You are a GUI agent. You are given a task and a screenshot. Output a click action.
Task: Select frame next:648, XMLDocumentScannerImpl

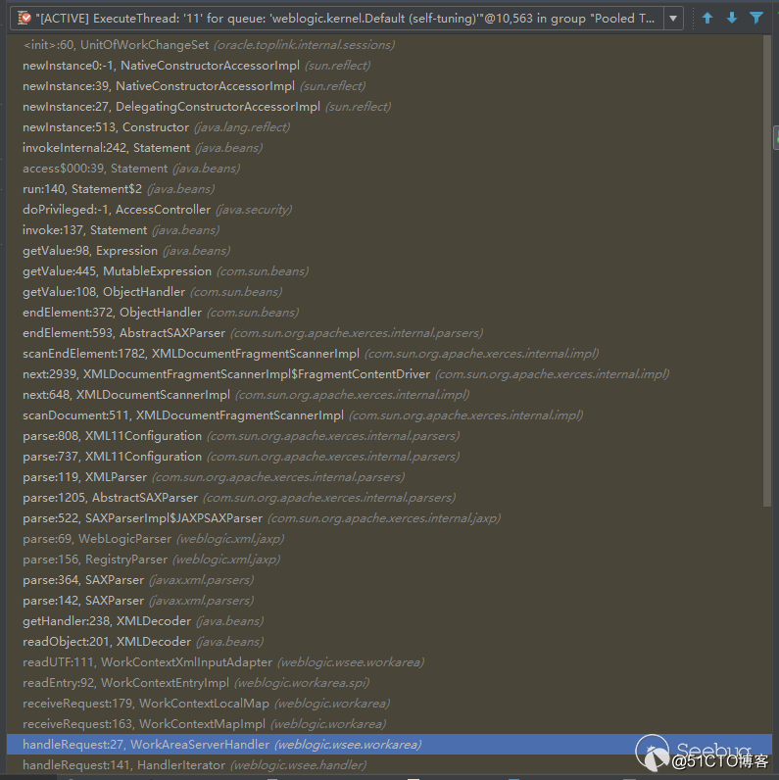(x=389, y=395)
